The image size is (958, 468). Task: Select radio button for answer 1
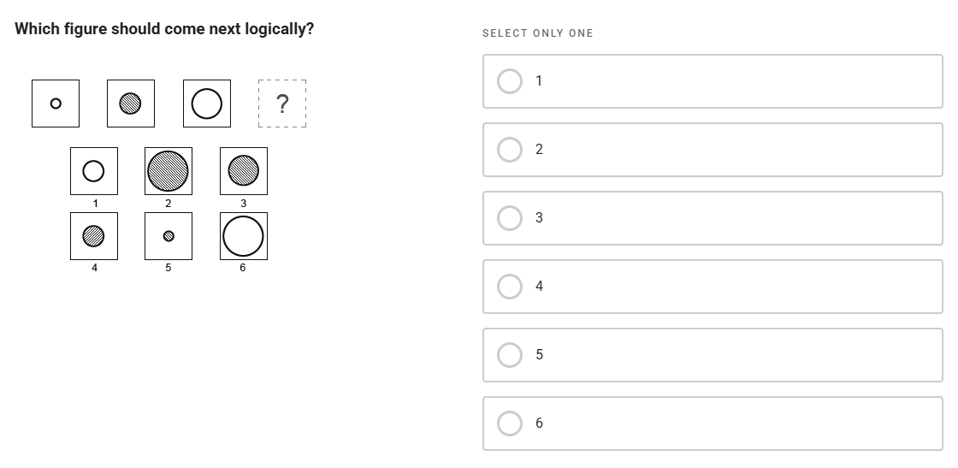pyautogui.click(x=510, y=81)
